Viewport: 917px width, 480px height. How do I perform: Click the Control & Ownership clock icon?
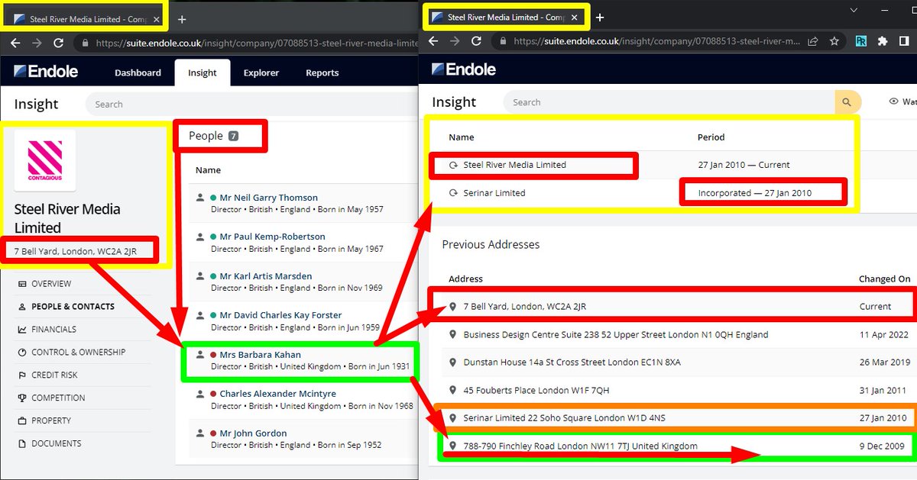(x=23, y=353)
